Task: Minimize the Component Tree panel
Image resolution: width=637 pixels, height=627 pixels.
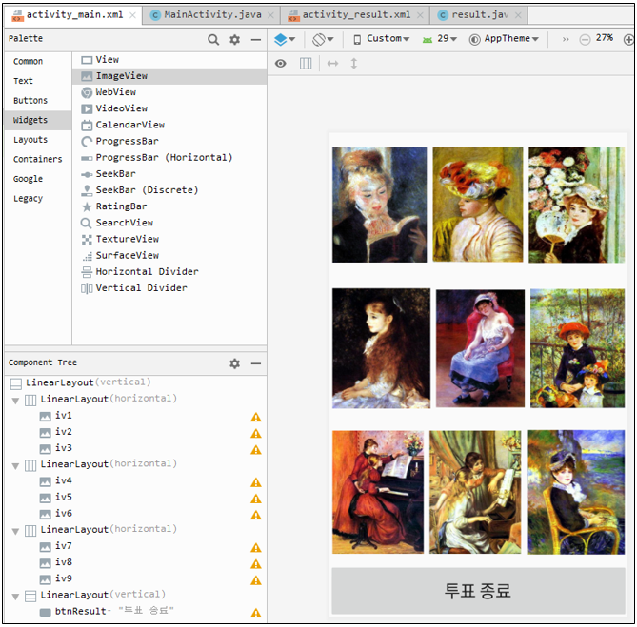Action: (256, 363)
